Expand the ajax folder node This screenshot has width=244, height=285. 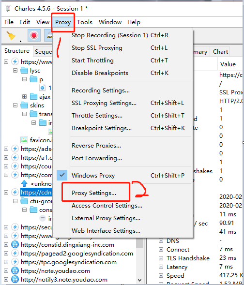click(x=24, y=96)
